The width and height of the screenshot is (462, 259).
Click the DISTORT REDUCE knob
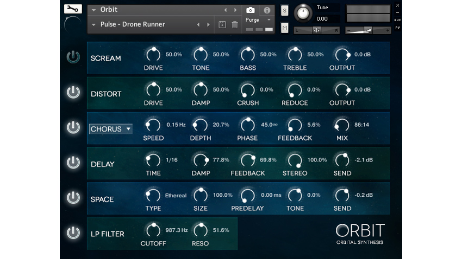[295, 90]
